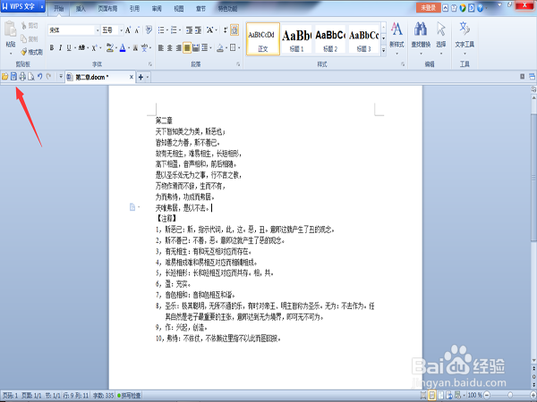Viewport: 537px width, 402px height.
Task: Apply italic formatting
Action: (x=60, y=48)
